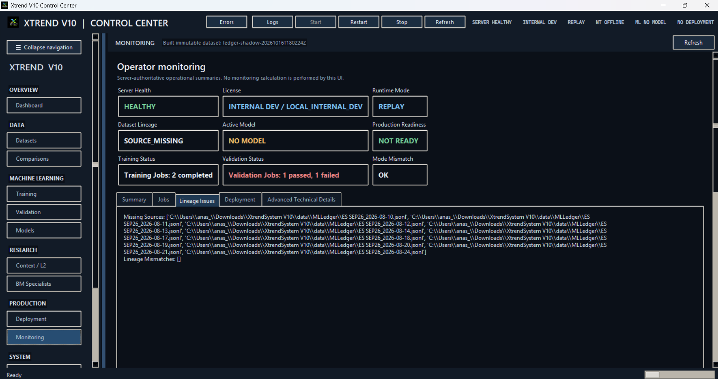This screenshot has height=379, width=718.
Task: Collapse the navigation sidebar
Action: click(x=44, y=47)
